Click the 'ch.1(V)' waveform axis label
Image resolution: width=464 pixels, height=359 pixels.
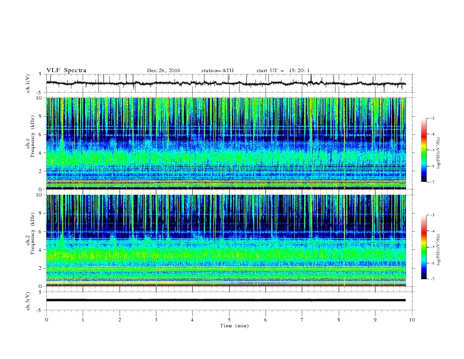pos(28,83)
